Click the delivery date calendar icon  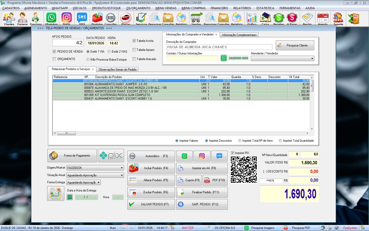pos(69,197)
